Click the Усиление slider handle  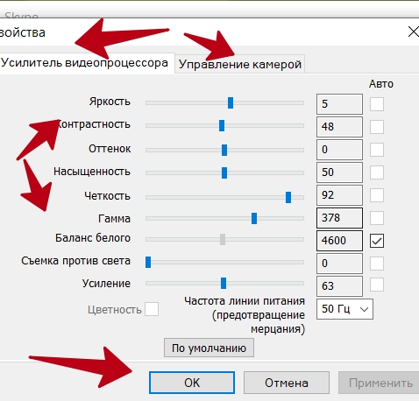[224, 283]
